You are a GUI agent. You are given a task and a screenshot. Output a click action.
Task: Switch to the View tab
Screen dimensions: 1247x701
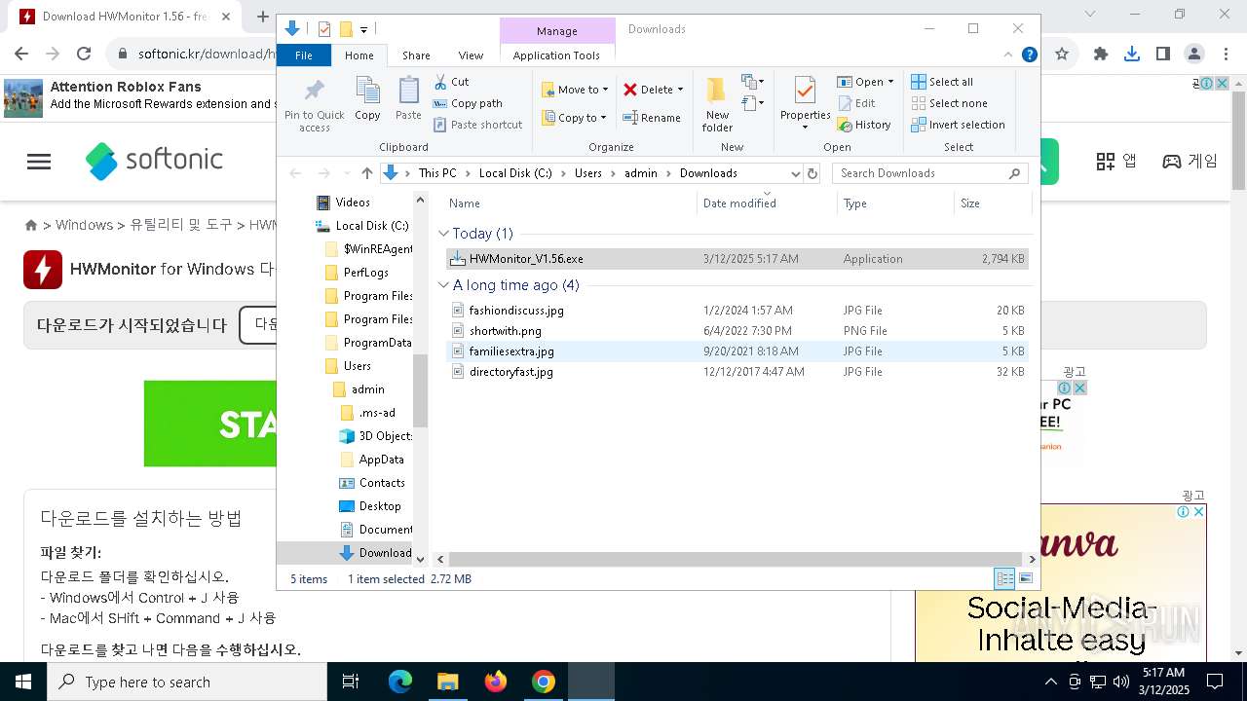[x=471, y=55]
